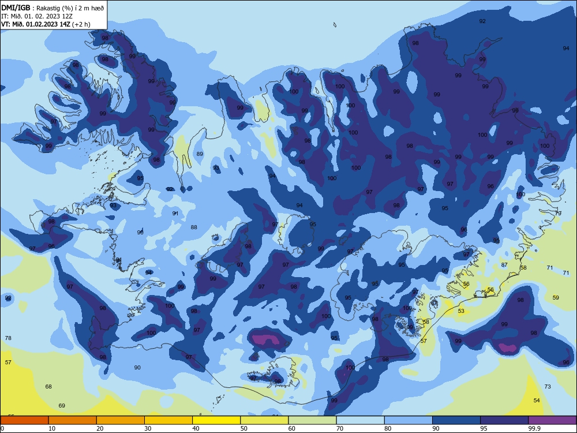Image resolution: width=577 pixels, height=433 pixels.
Task: Click the legend scale label '10'
Action: pos(52,428)
